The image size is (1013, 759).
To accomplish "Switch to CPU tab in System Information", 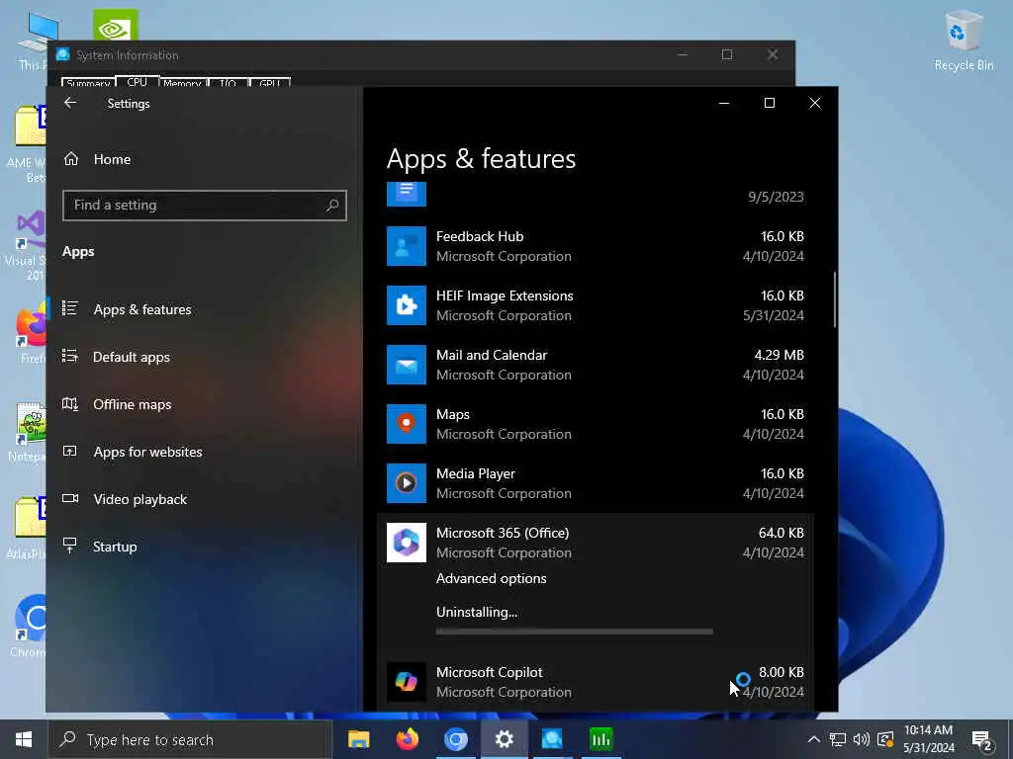I will (137, 82).
